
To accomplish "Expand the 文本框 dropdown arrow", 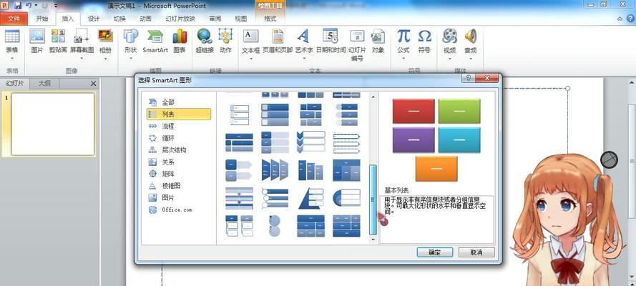I will [x=250, y=59].
